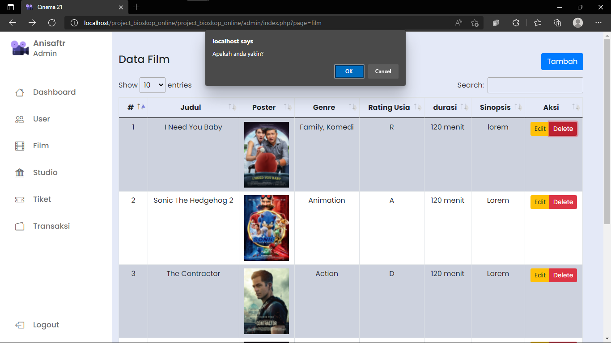Sort table by Sinopsis column

pos(498,107)
